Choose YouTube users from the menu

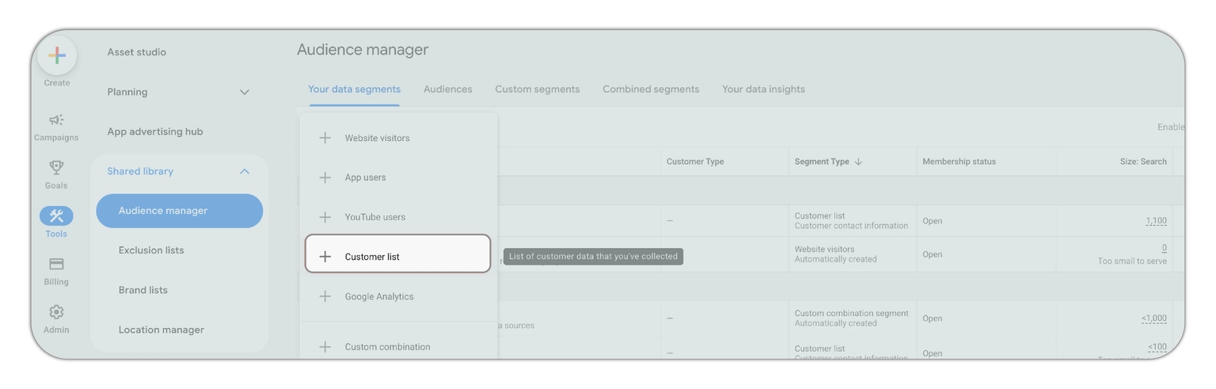pyautogui.click(x=398, y=217)
